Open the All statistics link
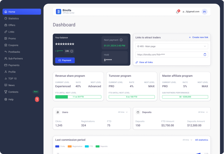The image size is (224, 154). 202,140
